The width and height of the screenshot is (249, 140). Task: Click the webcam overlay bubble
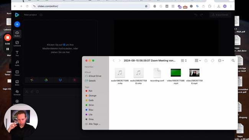pos(21,120)
